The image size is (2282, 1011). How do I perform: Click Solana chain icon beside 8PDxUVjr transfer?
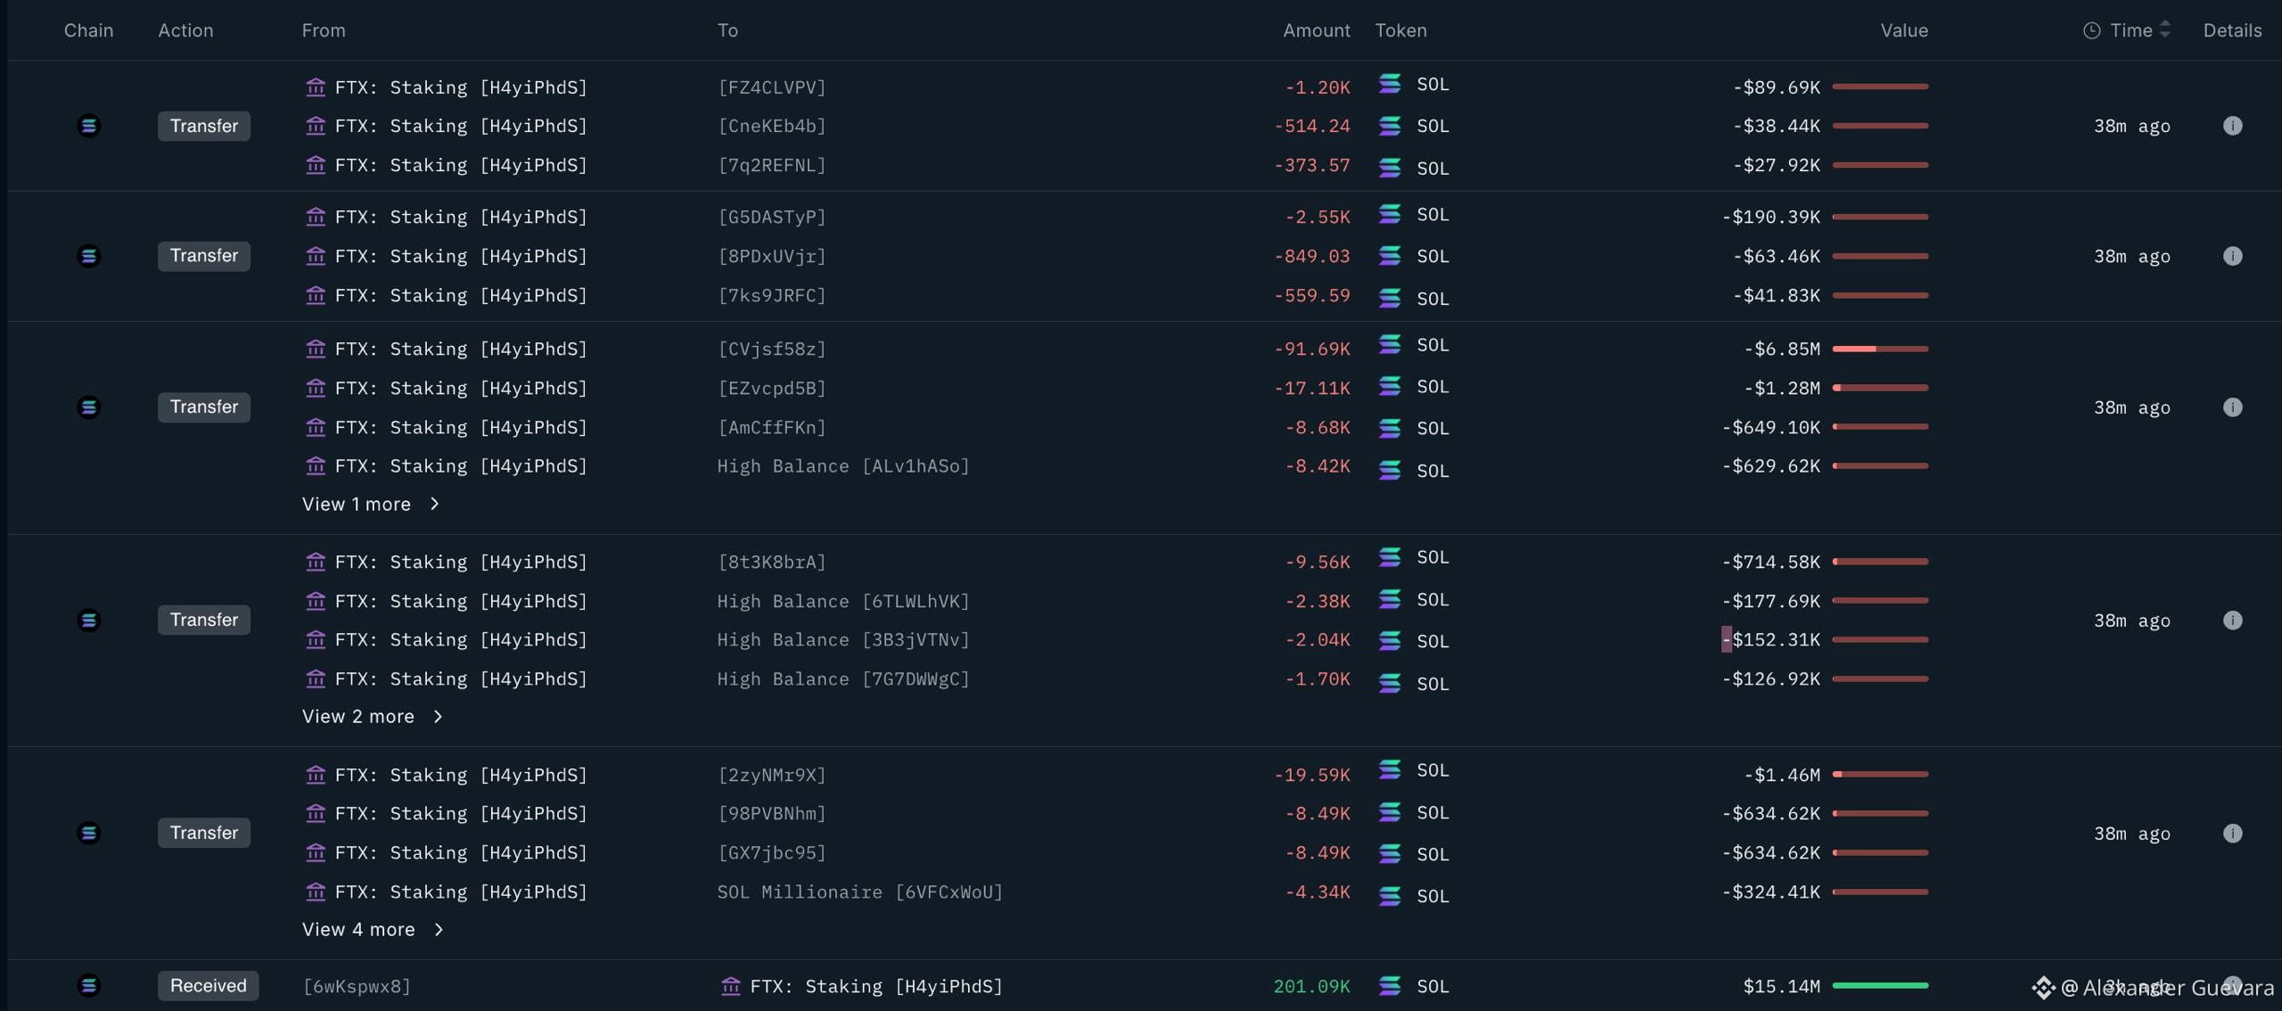click(x=88, y=256)
